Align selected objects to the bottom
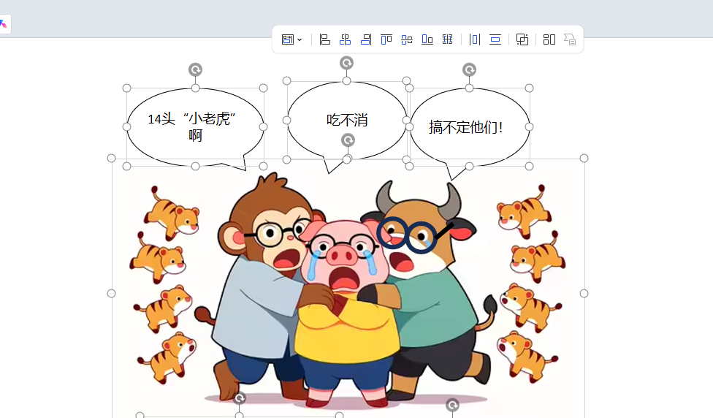 [x=427, y=39]
